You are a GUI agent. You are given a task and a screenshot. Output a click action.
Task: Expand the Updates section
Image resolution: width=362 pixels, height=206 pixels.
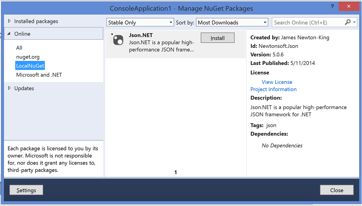[x=9, y=88]
